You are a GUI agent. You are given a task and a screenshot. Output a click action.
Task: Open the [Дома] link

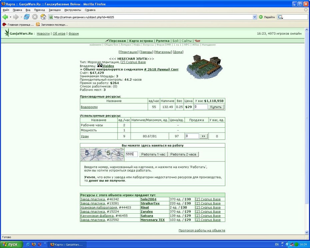(x=178, y=52)
